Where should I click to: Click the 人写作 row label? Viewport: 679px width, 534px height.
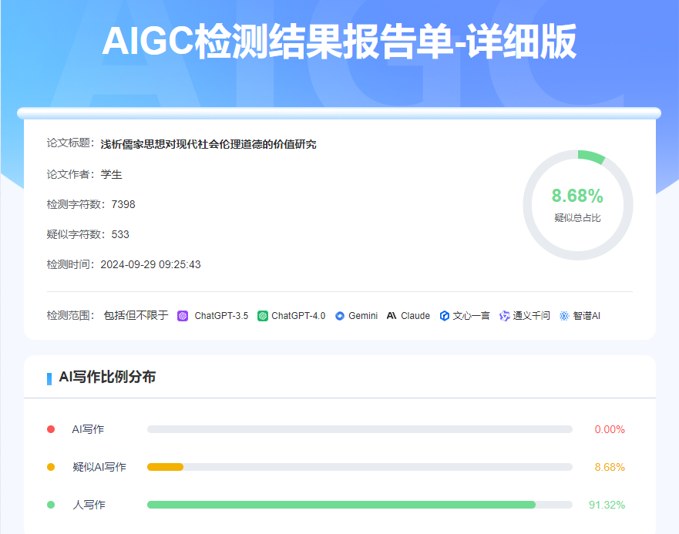[89, 505]
